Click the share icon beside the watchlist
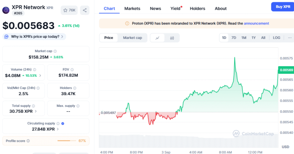 [85, 10]
